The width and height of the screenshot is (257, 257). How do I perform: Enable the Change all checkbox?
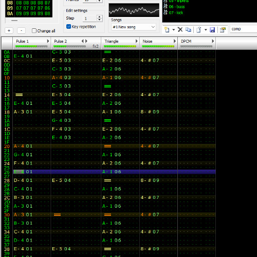point(34,31)
